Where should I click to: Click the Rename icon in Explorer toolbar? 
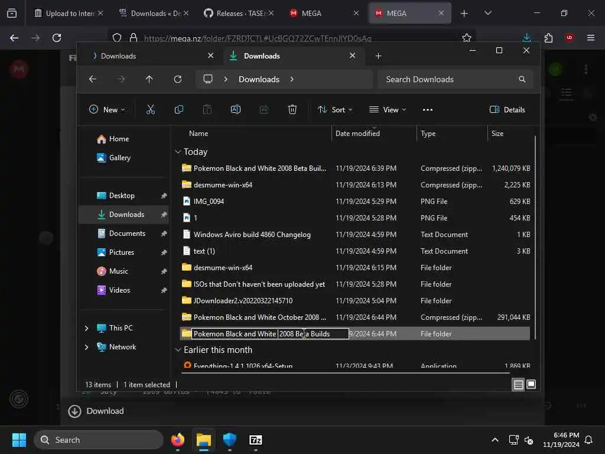pos(235,109)
